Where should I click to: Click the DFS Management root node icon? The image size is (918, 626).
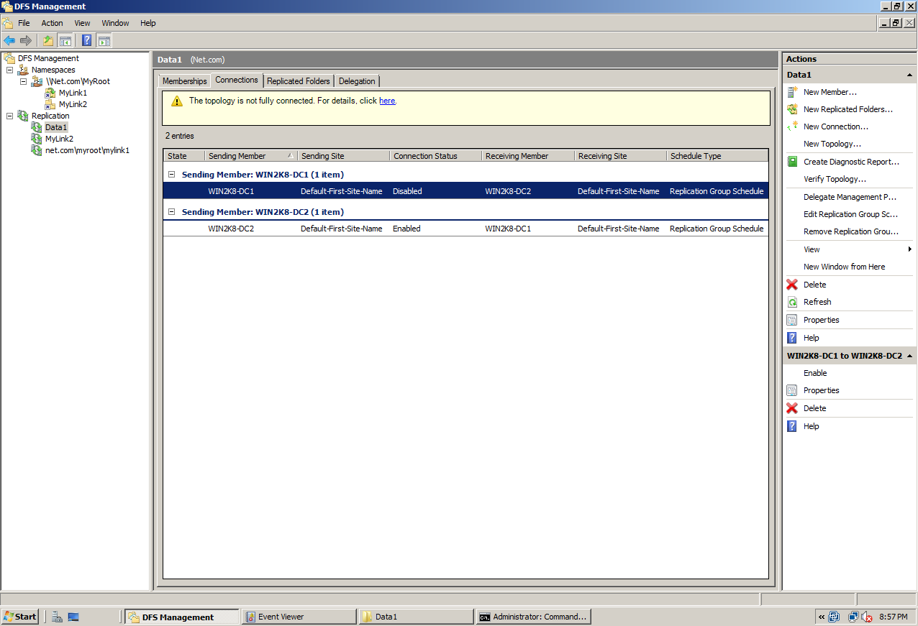point(9,58)
